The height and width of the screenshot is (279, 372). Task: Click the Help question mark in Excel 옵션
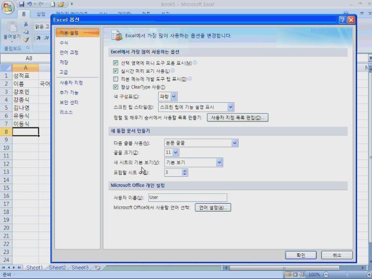tap(343, 20)
